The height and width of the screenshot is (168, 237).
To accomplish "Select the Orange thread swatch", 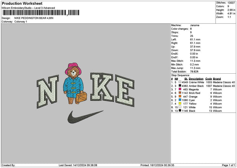I will [180, 96].
